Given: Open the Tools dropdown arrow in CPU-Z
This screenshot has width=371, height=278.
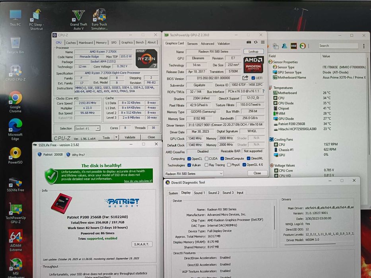Looking at the screenshot, I should click(x=116, y=137).
